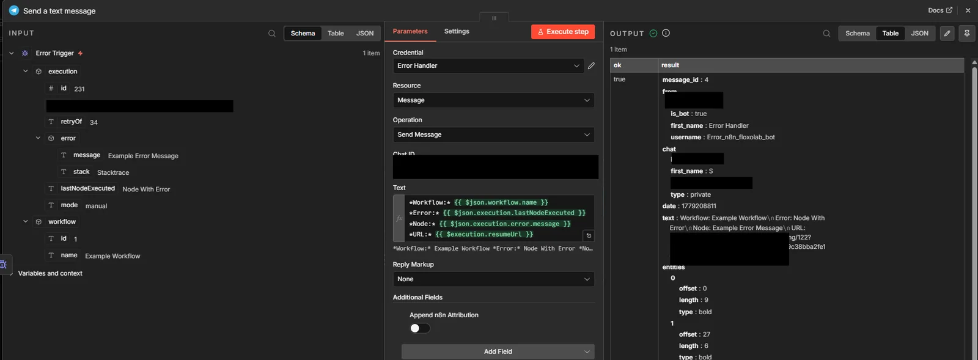Open the search icon in the OUTPUT panel

[x=826, y=34]
